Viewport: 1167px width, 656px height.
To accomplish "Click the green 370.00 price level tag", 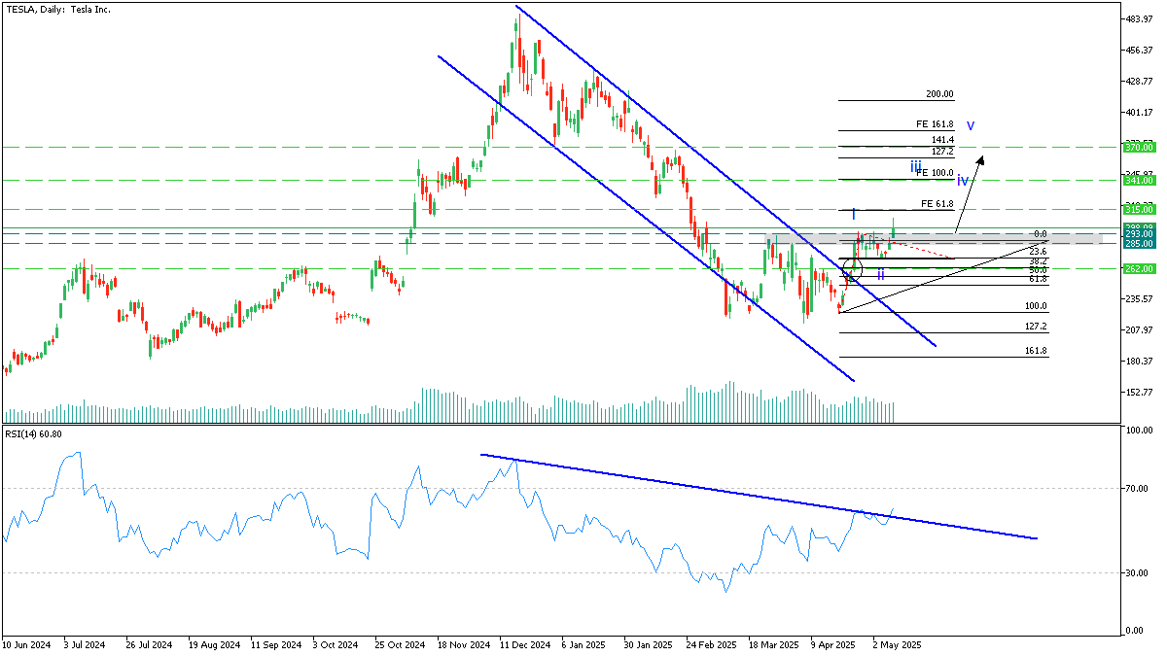I will [x=1140, y=148].
